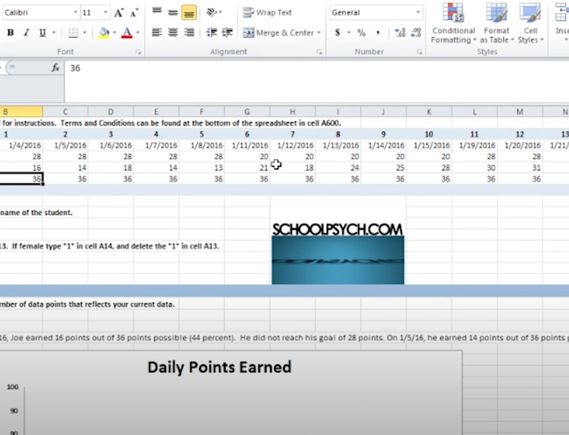Apply comma style

(378, 33)
